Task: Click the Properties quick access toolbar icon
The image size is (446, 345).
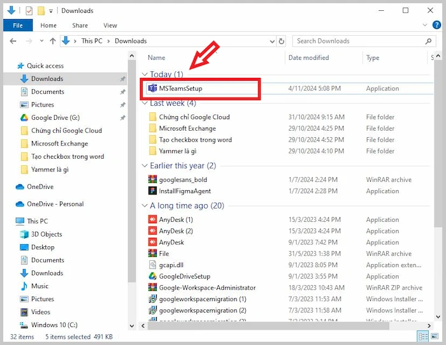Action: (x=29, y=11)
